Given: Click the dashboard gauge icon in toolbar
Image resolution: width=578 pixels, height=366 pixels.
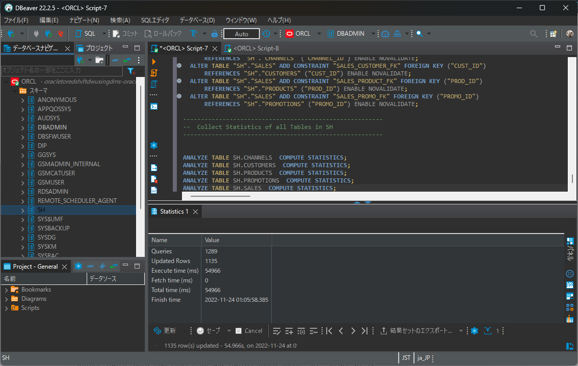Looking at the screenshot, I should point(385,34).
